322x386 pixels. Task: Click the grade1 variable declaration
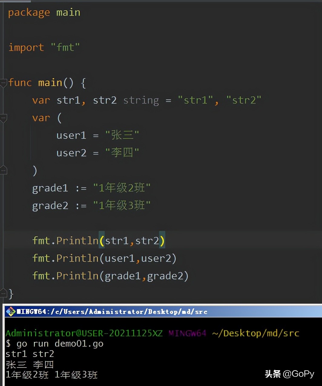(50, 188)
